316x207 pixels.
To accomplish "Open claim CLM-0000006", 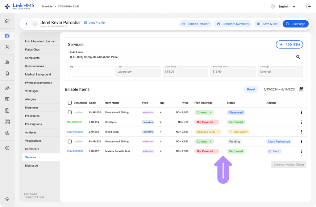I will pyautogui.click(x=75, y=151).
